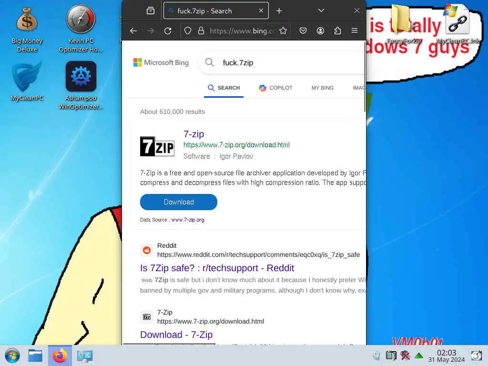
Task: Open MyCleanPC.lnk desktop shortcut
Action: (x=457, y=24)
